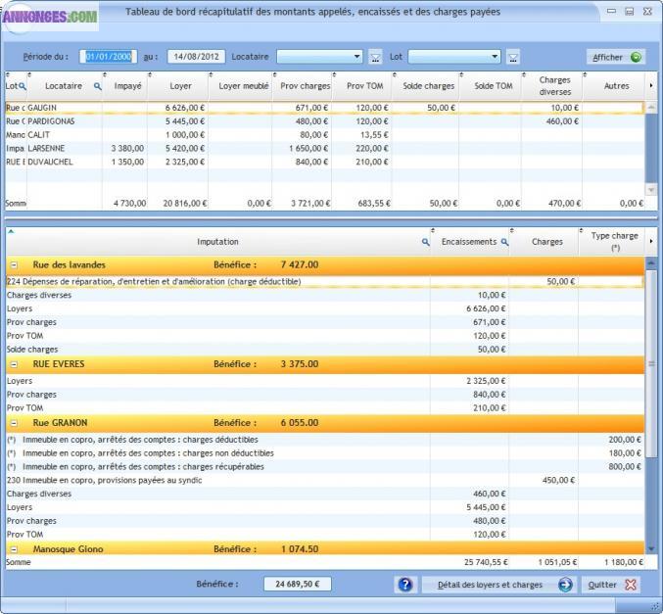Click the clear button beside Locataire dropdown

pos(375,57)
